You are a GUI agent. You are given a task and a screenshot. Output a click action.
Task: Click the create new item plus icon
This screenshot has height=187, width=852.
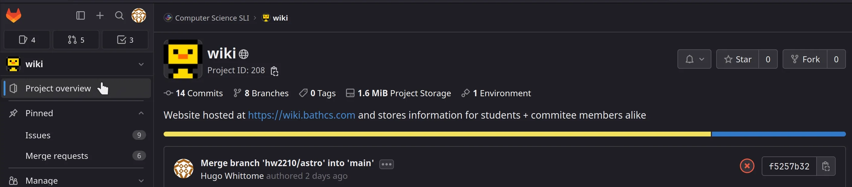100,15
